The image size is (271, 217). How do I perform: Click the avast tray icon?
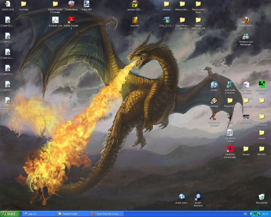tap(259, 214)
